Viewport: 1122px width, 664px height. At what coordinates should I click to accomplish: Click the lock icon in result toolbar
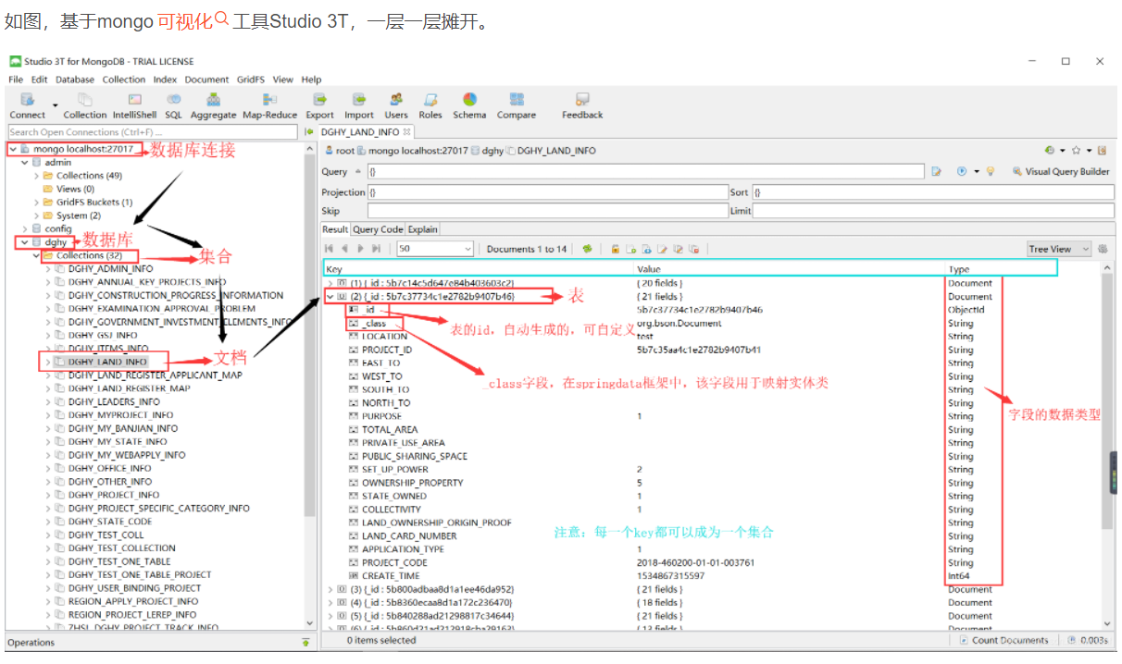pos(615,249)
